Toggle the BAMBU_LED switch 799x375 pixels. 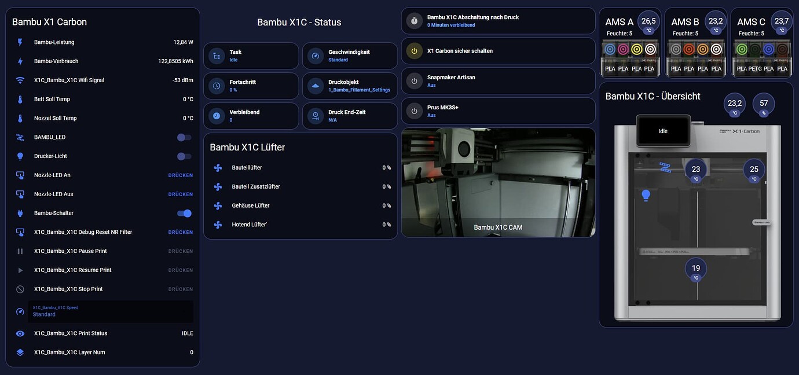pos(184,137)
